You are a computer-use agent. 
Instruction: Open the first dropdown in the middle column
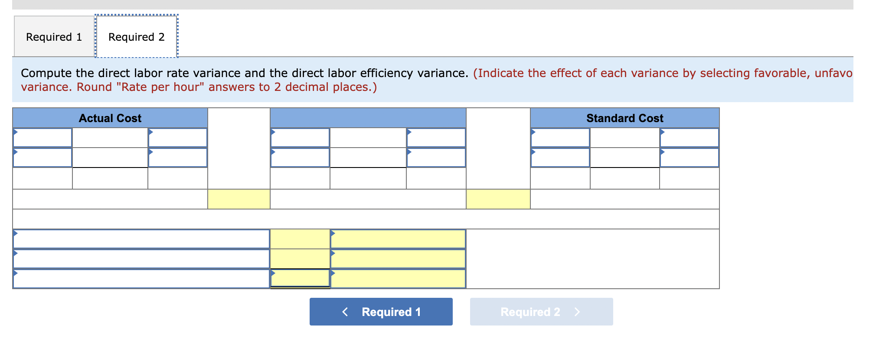[x=299, y=137]
